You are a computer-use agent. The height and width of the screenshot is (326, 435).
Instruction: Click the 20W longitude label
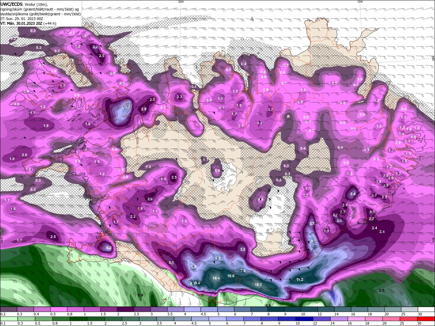(x=181, y=2)
